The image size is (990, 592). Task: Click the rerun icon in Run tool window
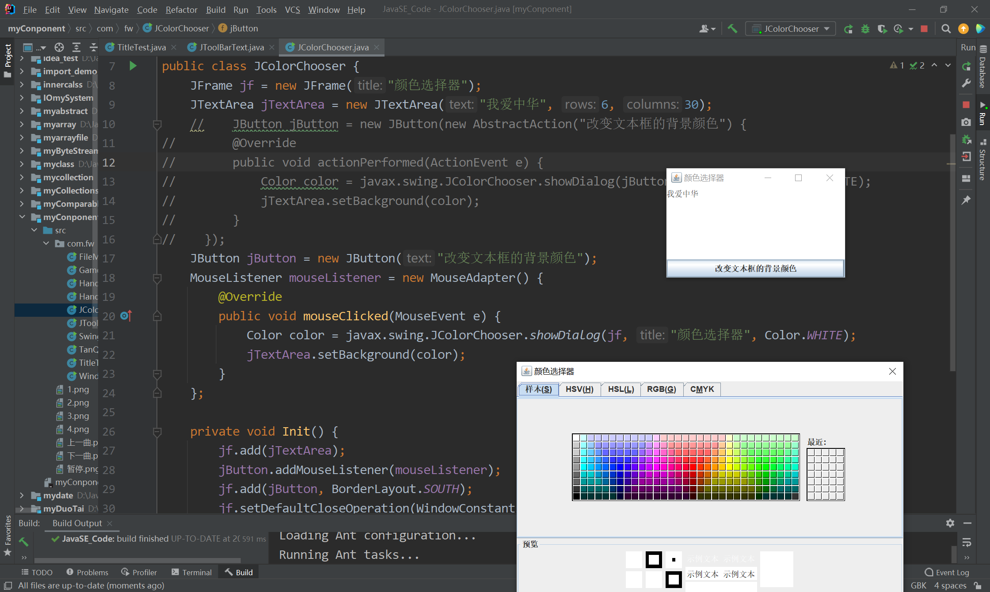pos(967,66)
